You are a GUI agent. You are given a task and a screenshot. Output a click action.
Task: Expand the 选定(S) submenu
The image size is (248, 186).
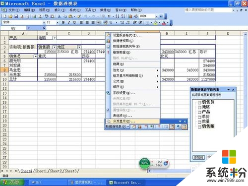coord(132,70)
